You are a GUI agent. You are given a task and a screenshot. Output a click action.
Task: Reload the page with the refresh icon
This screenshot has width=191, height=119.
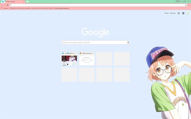click(7, 5)
